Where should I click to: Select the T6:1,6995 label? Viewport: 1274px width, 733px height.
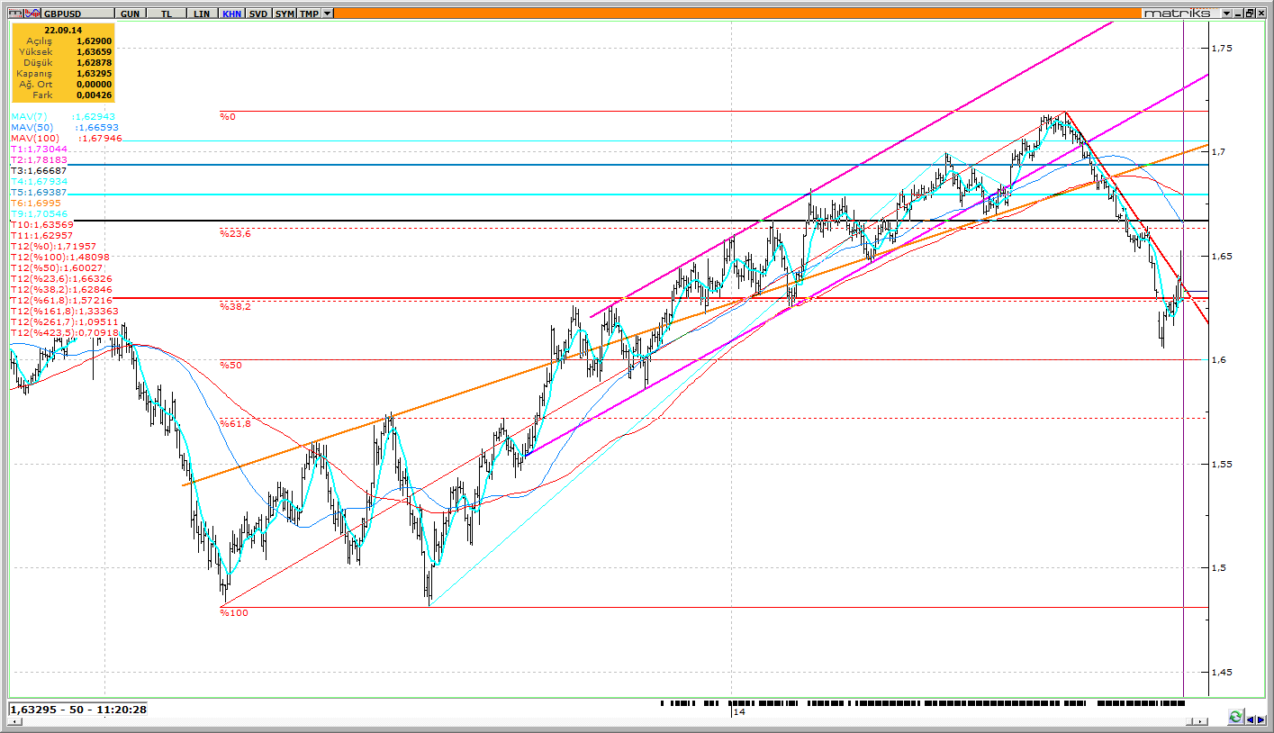click(36, 204)
